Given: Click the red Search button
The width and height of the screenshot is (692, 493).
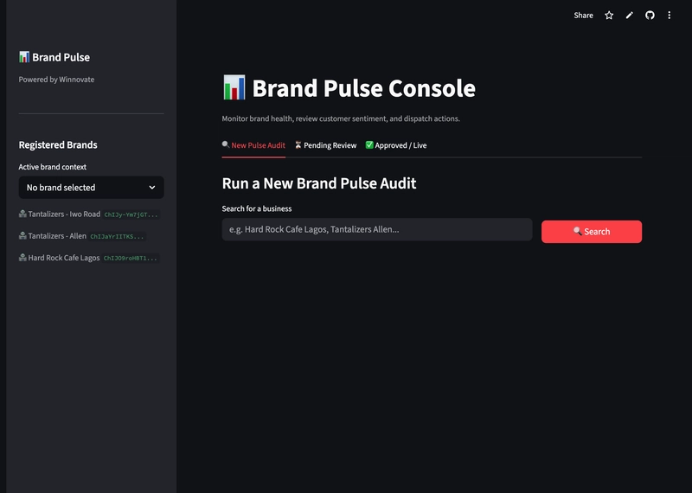Looking at the screenshot, I should pos(592,232).
